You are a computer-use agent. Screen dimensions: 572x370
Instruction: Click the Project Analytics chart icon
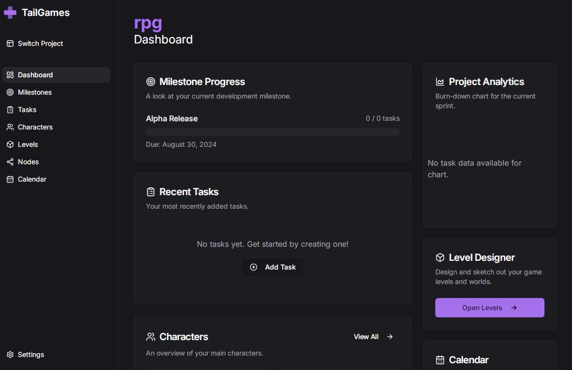point(440,82)
